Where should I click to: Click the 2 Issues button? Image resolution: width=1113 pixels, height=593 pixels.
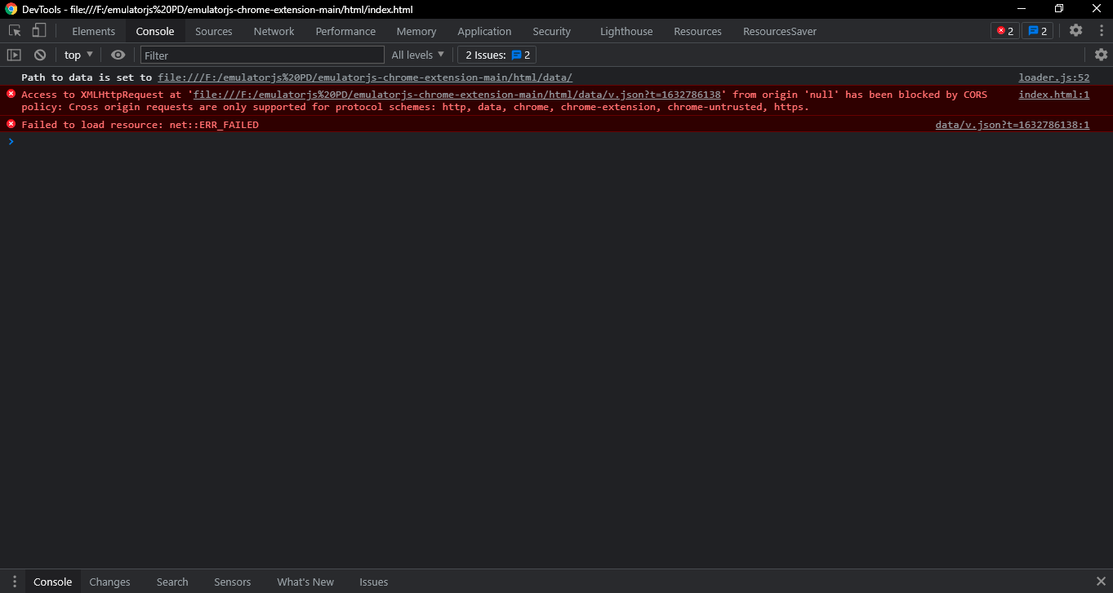tap(496, 55)
